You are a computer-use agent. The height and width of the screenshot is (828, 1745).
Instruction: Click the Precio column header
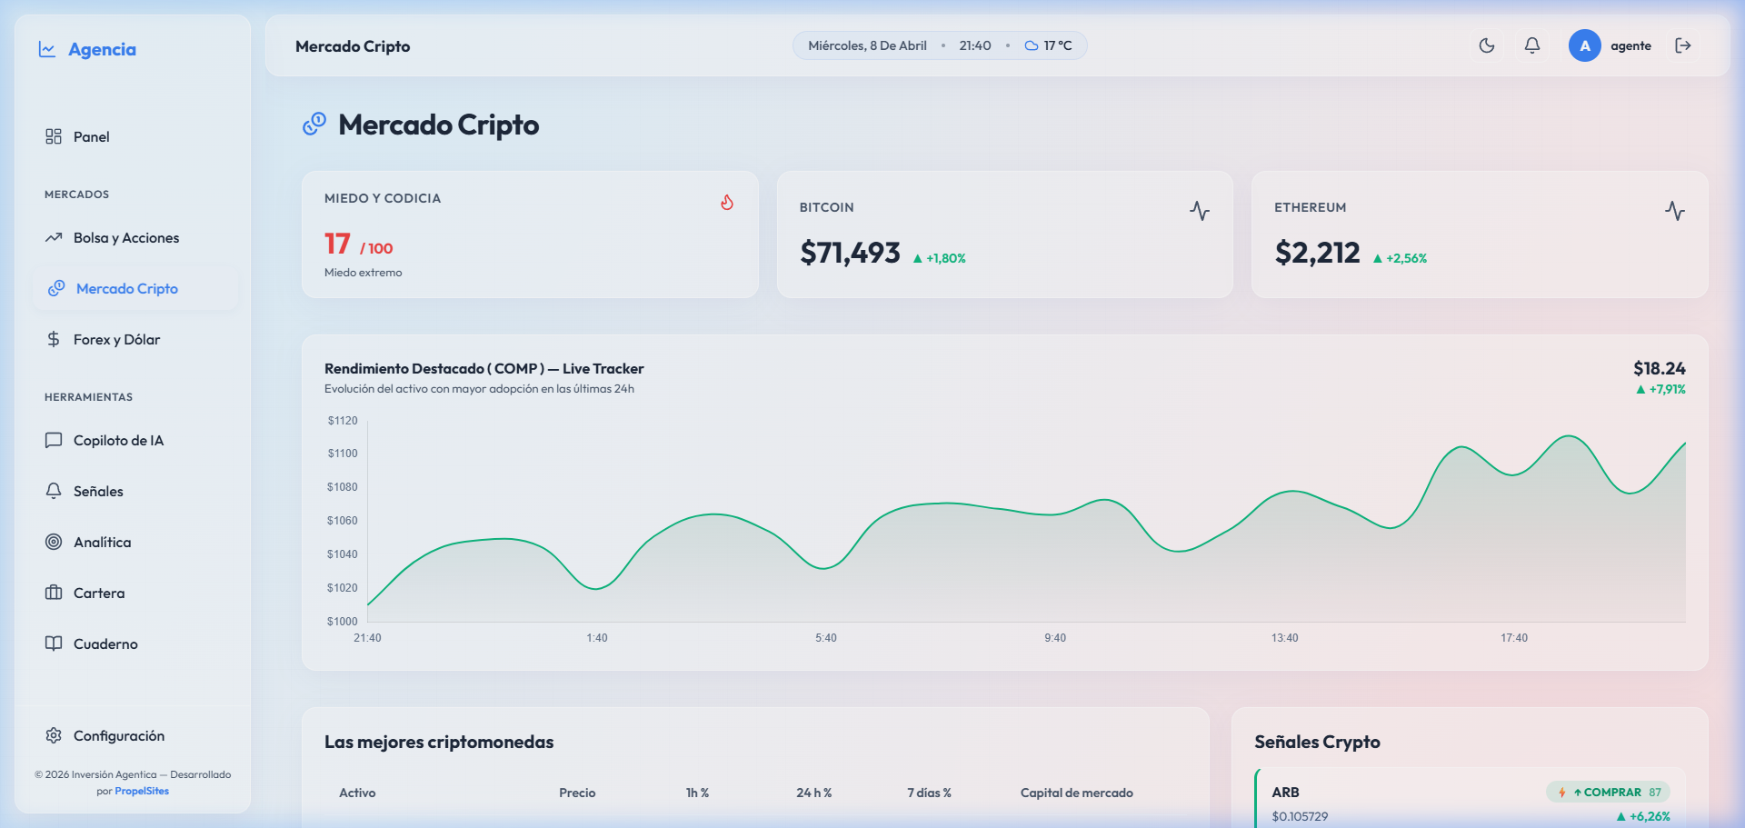577,793
